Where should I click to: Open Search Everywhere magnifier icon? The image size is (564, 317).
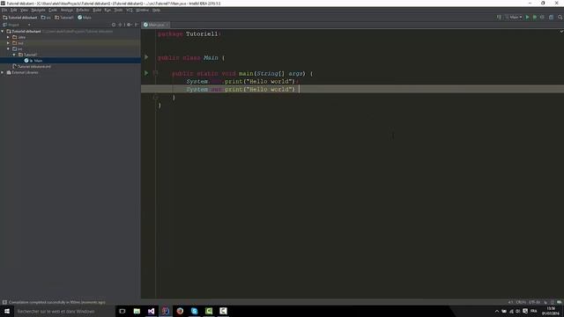tap(560, 18)
